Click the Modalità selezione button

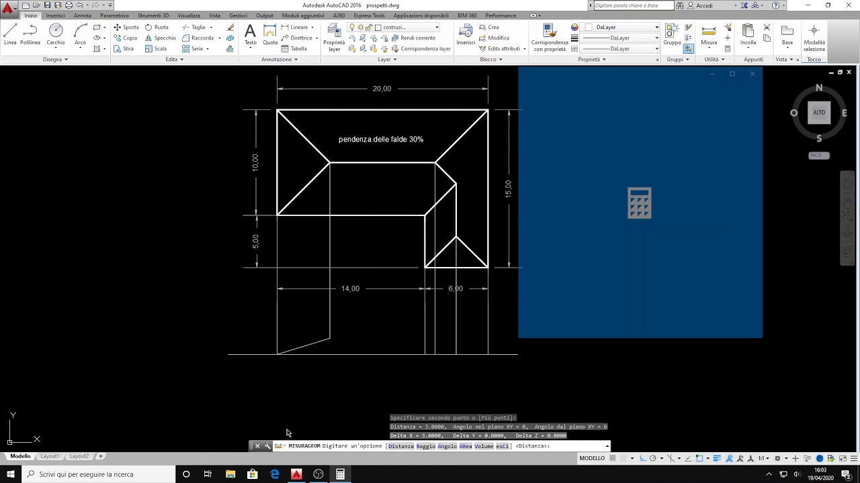(814, 38)
